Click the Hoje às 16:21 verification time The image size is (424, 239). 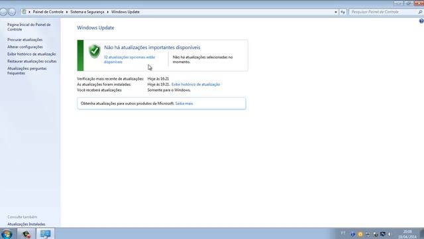tap(158, 78)
